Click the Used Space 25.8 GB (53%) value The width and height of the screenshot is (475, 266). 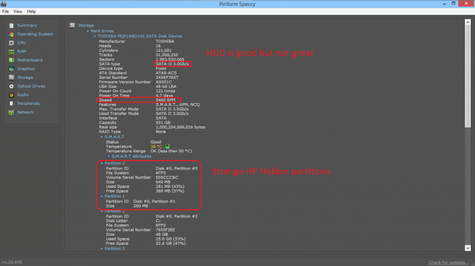coord(171,239)
